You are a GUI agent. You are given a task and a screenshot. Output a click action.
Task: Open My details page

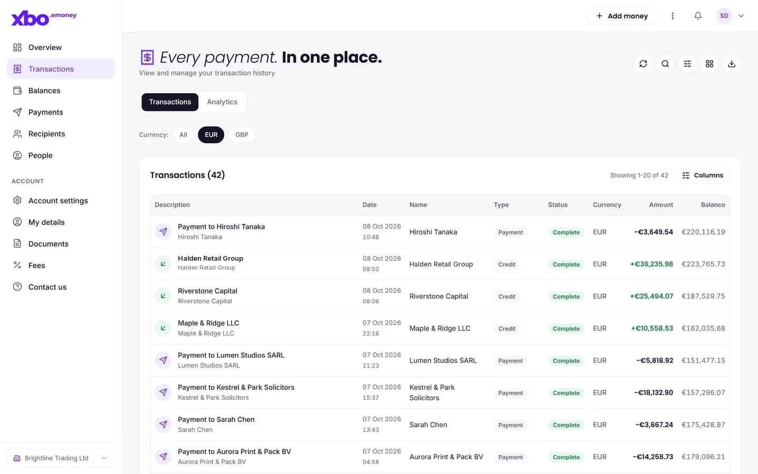[x=61, y=222]
